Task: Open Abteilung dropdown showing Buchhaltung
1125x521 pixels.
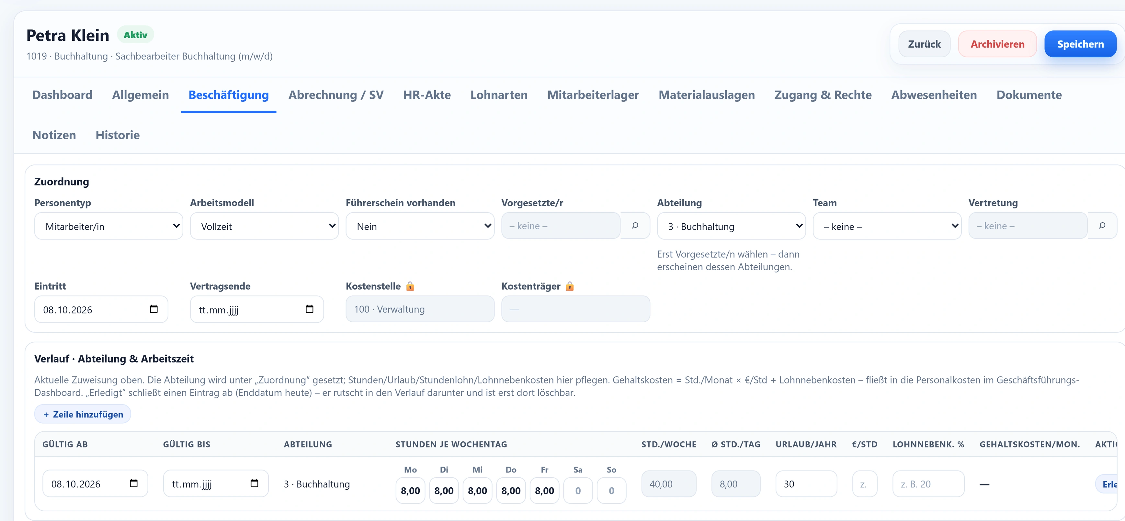Action: pyautogui.click(x=732, y=226)
